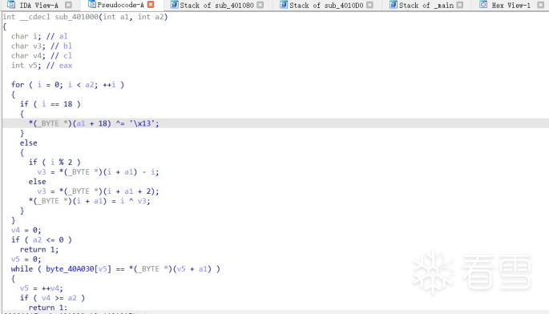Close the Stack of sub_401080 tab
The width and height of the screenshot is (549, 314).
tap(260, 5)
